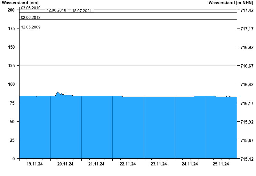Select the 12.06.2018 high-water label

[56, 10]
